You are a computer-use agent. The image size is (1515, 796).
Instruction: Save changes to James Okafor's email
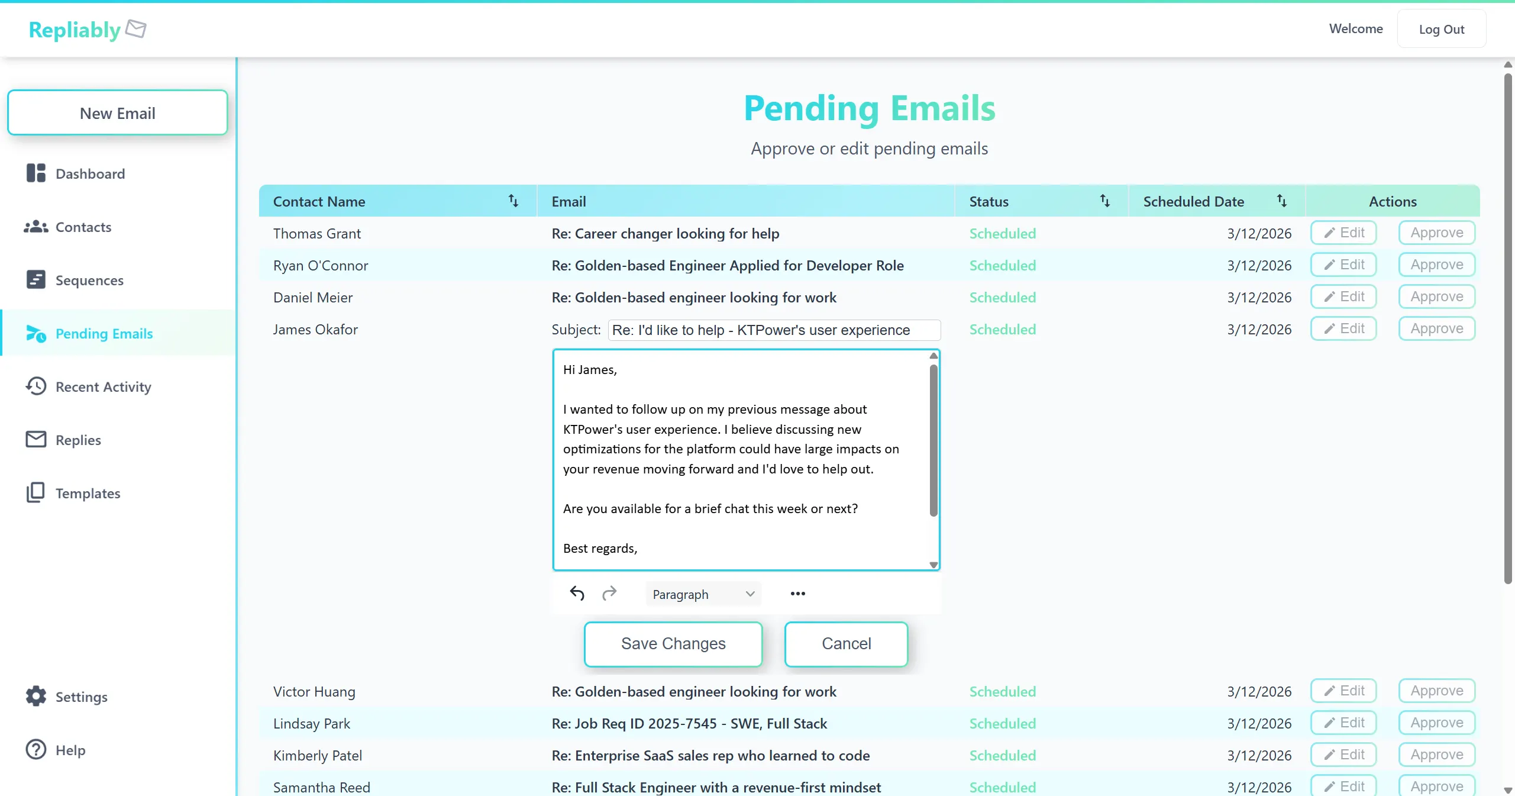pos(673,644)
